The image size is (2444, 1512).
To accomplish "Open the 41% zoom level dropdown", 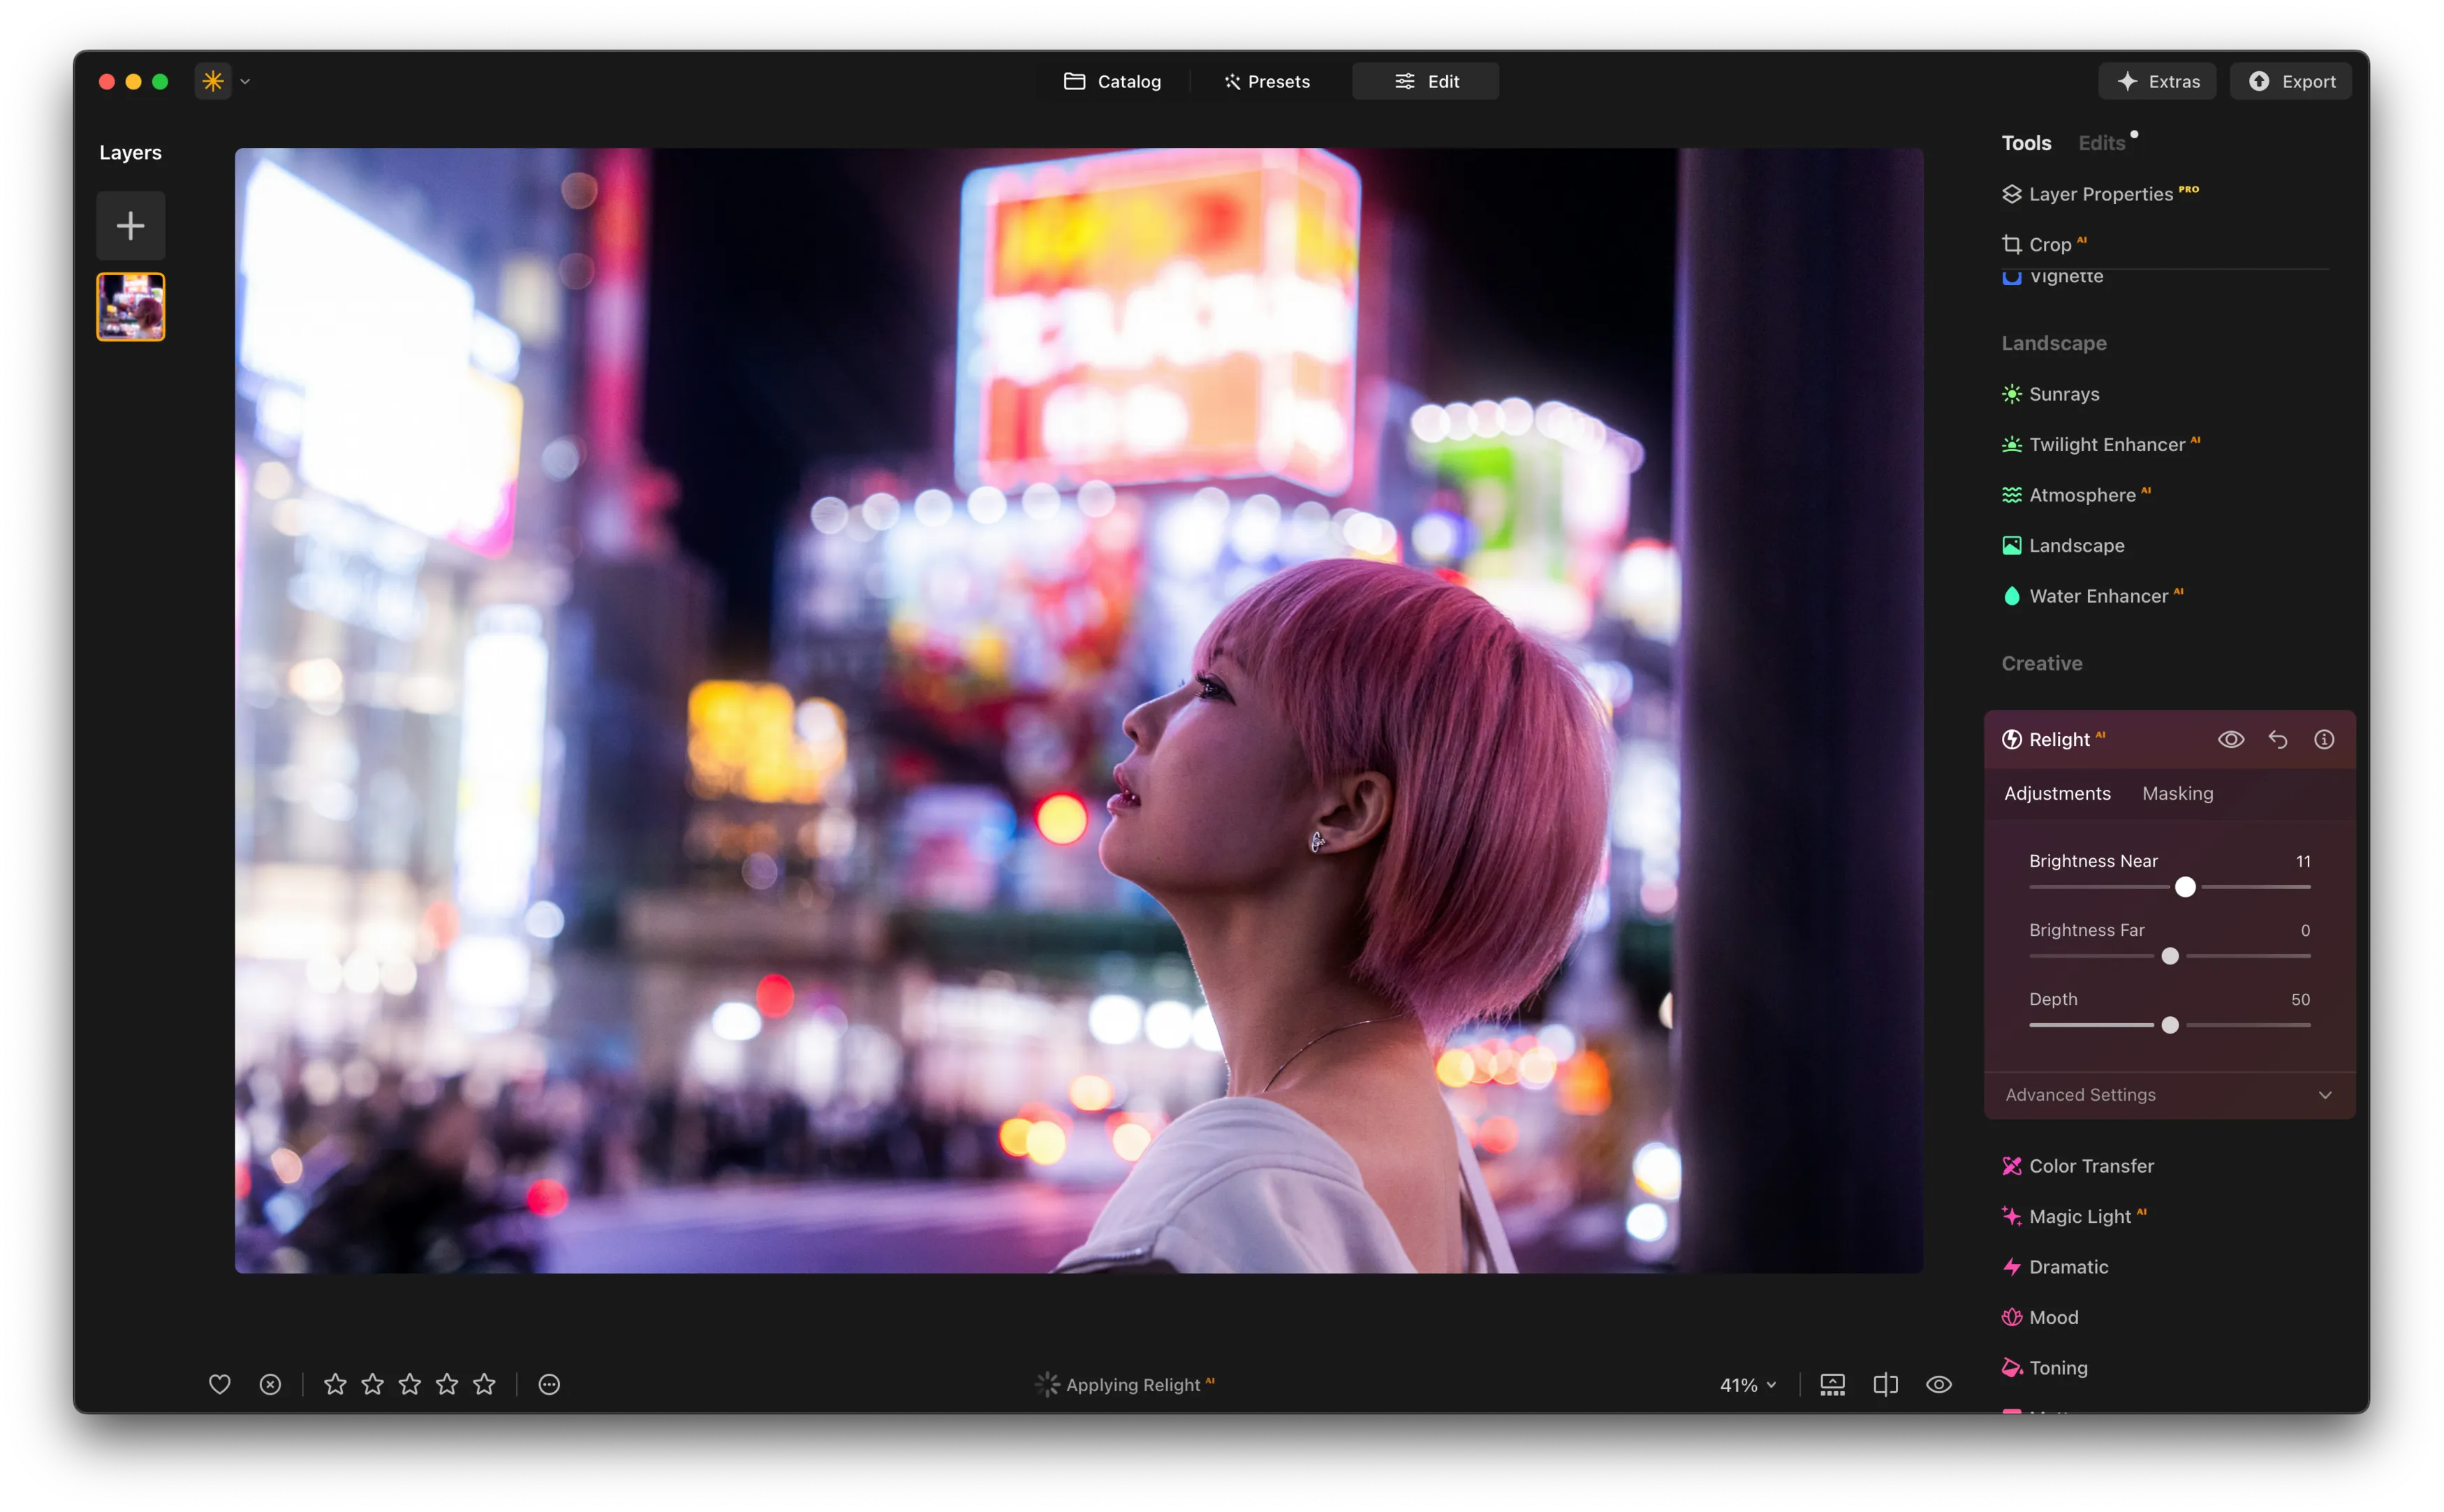I will [x=1747, y=1385].
